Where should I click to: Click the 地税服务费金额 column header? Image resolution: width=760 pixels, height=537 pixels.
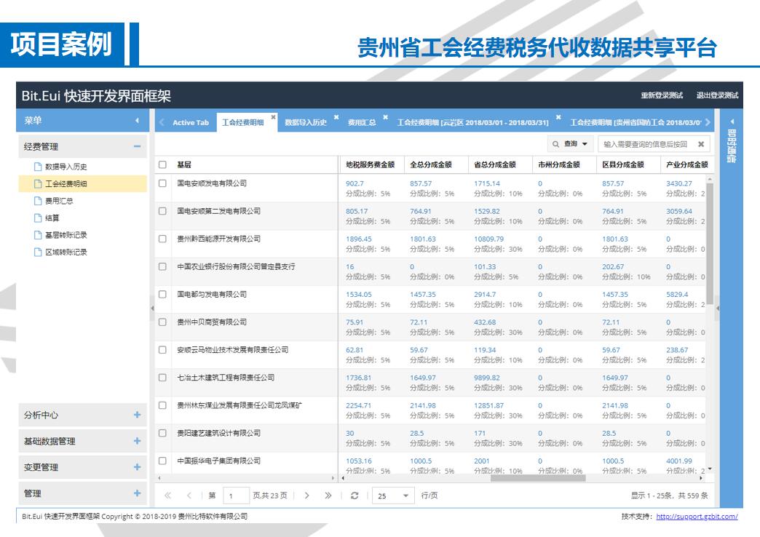click(371, 164)
